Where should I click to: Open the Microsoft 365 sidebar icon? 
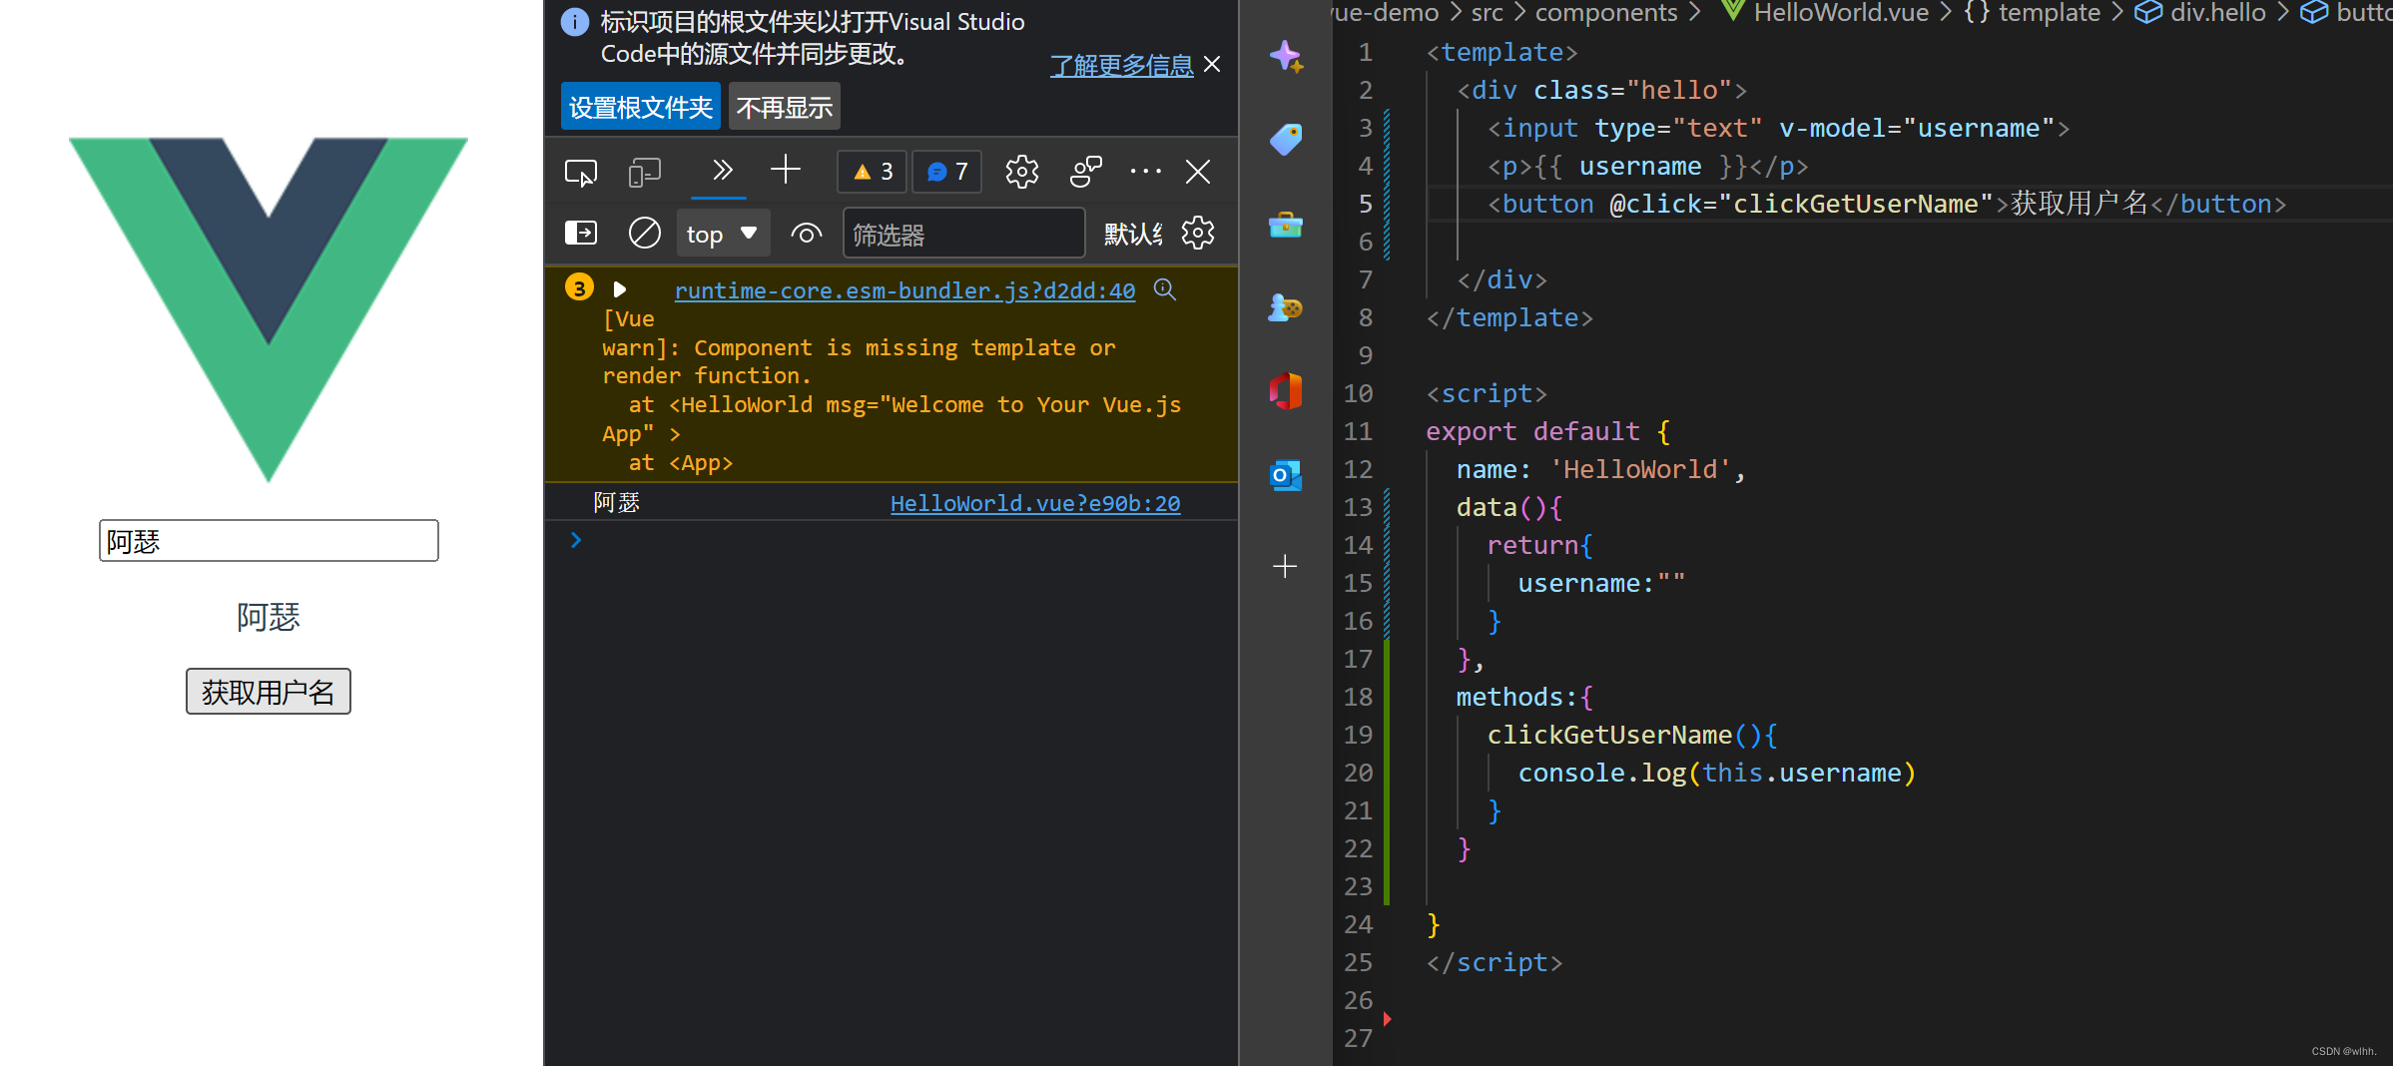click(x=1286, y=391)
